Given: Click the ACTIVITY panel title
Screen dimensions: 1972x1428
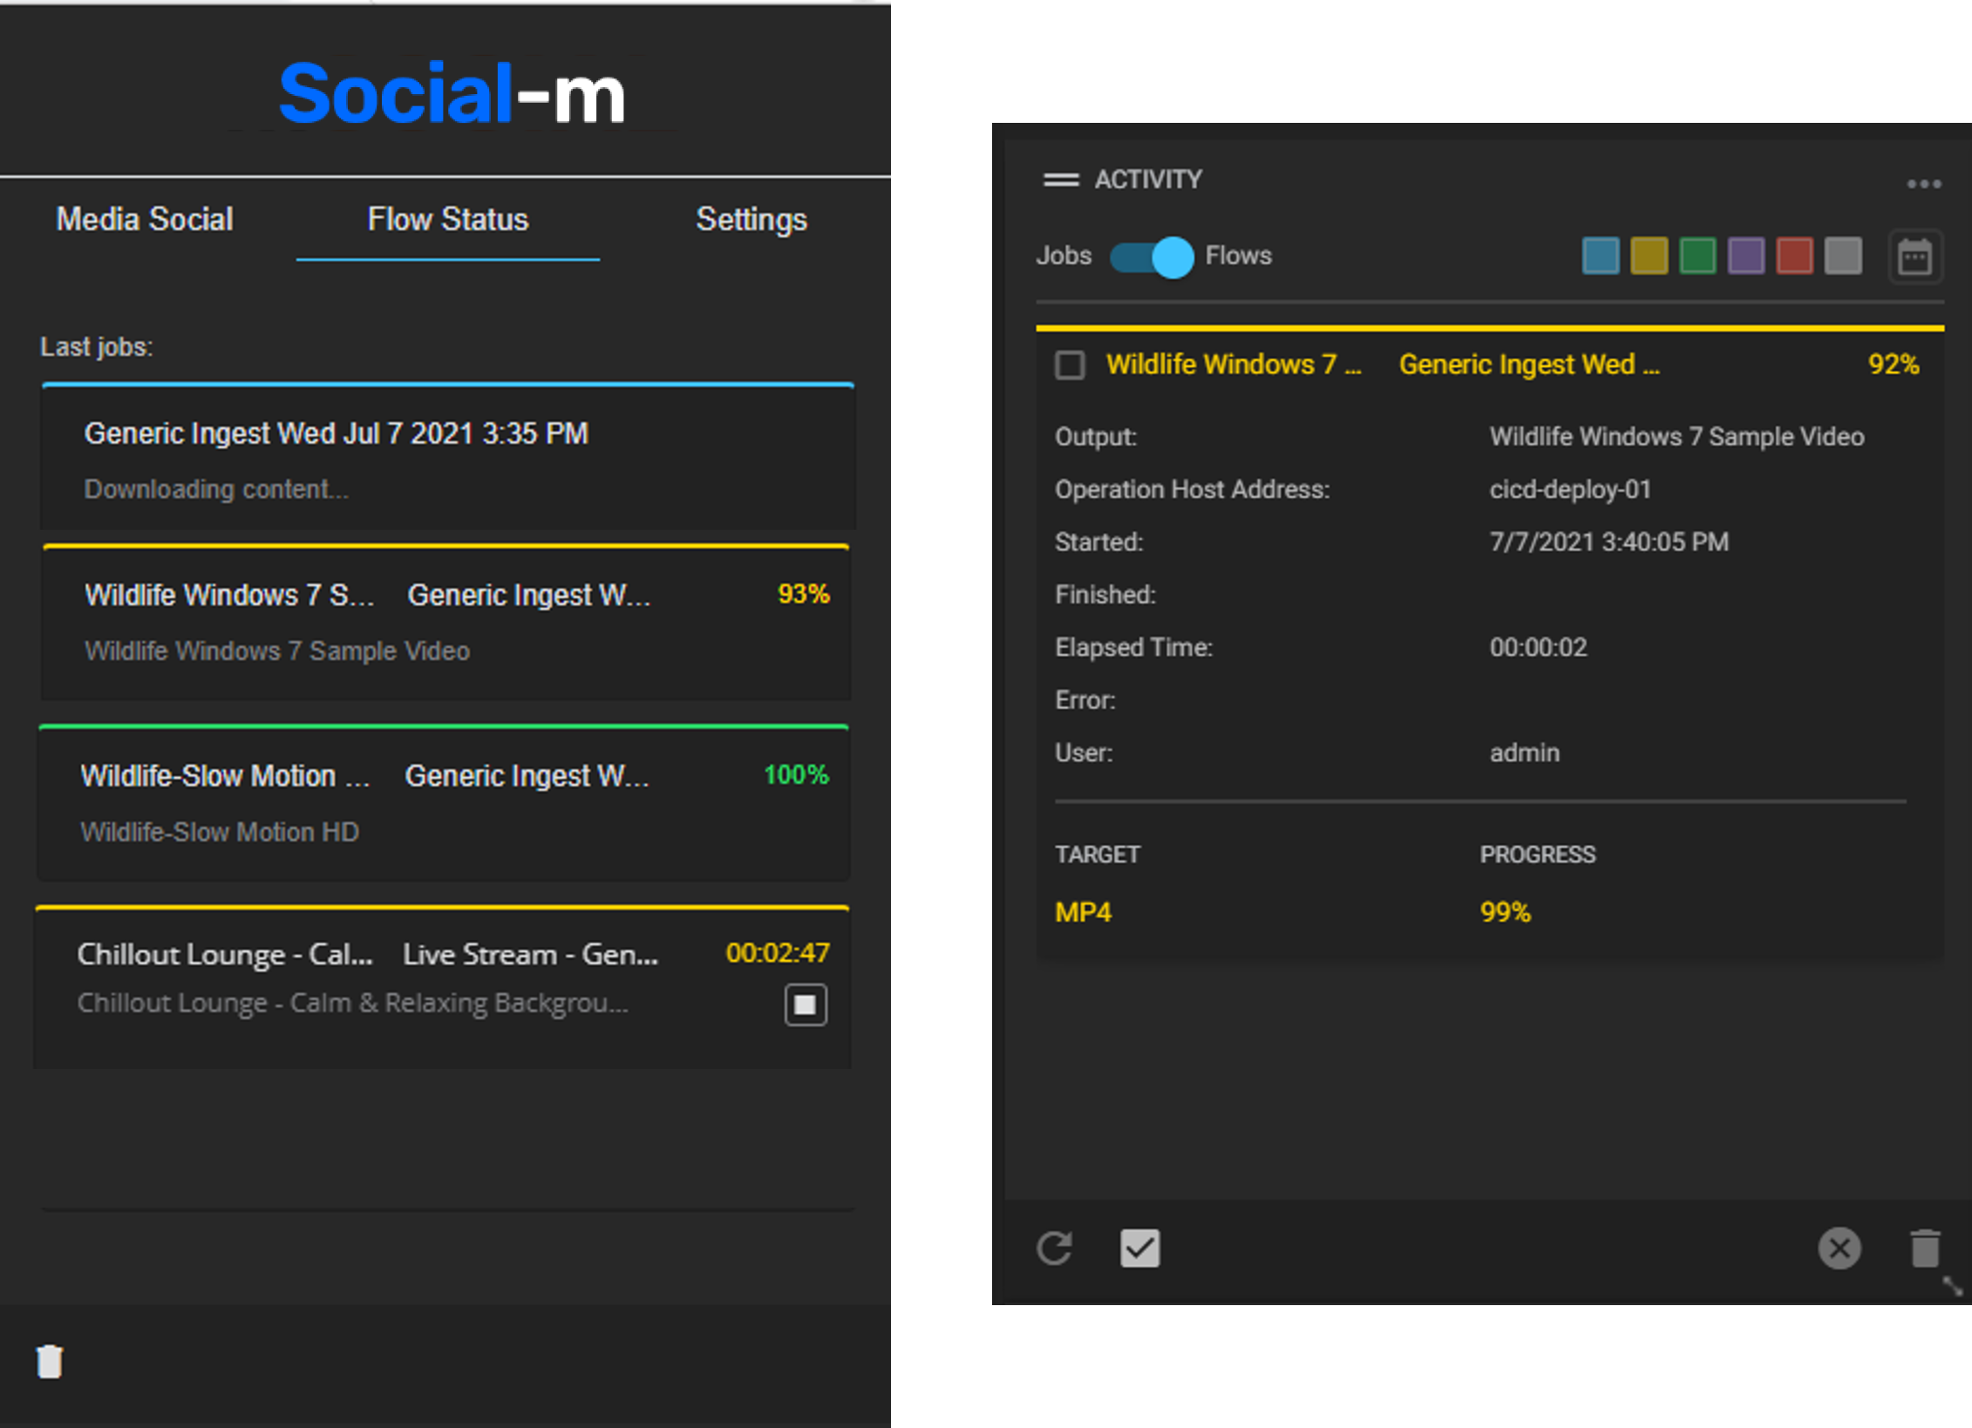Looking at the screenshot, I should 1148,179.
